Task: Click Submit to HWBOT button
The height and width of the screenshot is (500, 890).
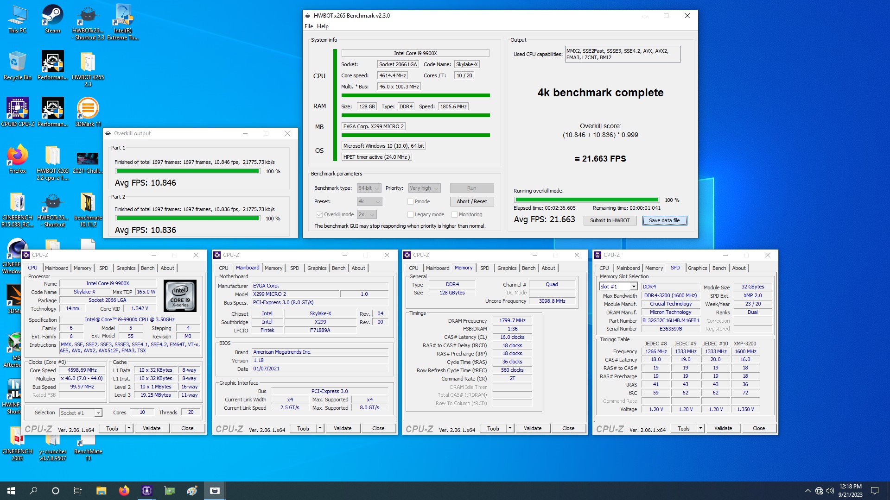Action: 610,220
